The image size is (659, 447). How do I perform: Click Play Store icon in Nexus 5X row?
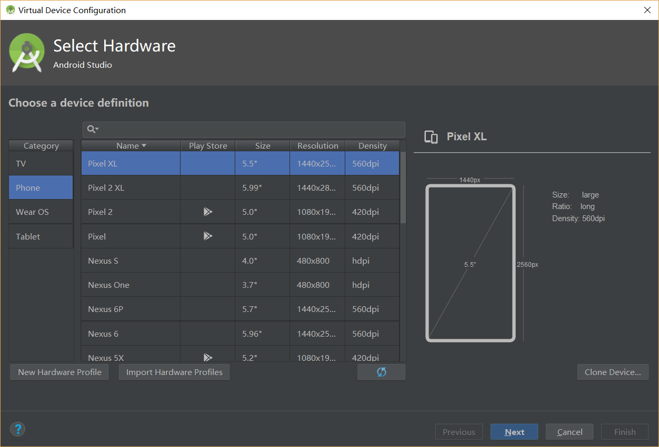tap(208, 357)
